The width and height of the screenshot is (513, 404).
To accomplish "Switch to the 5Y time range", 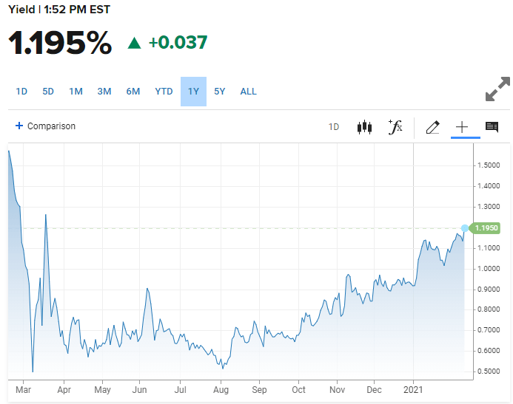I will [220, 92].
